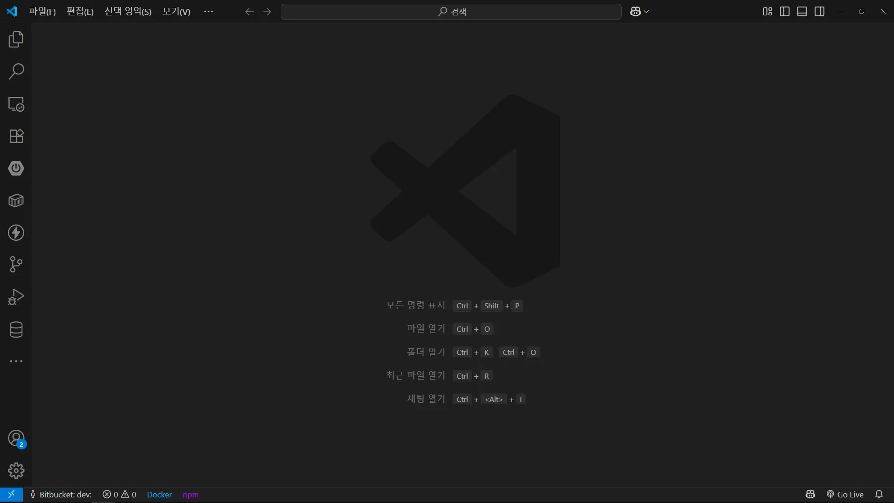Open the Explorer view icon

click(x=16, y=40)
